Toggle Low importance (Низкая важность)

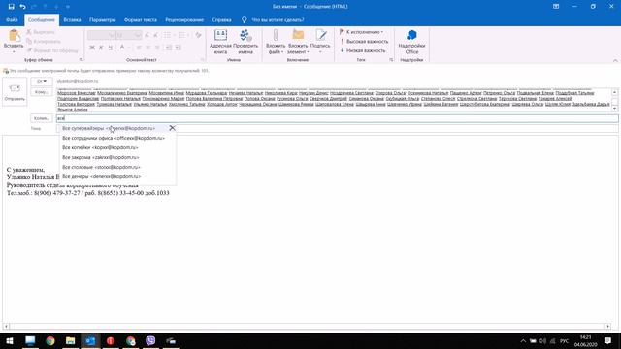tap(363, 50)
